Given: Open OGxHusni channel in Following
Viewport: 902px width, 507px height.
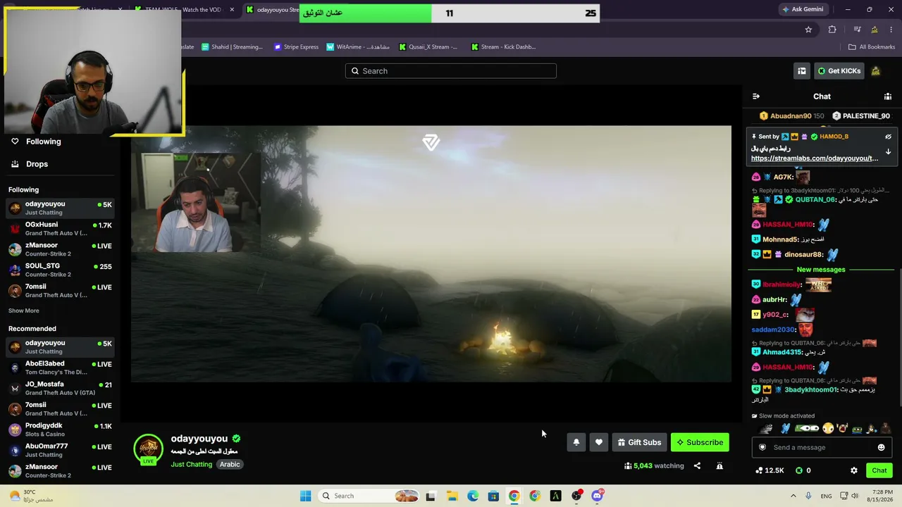Looking at the screenshot, I should coord(60,229).
